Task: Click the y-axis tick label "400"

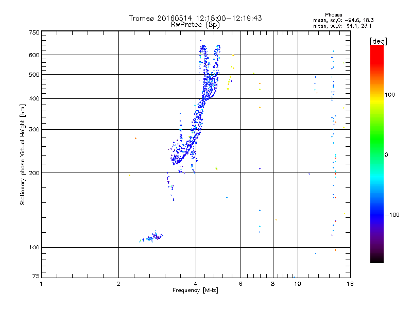Action: [x=34, y=98]
